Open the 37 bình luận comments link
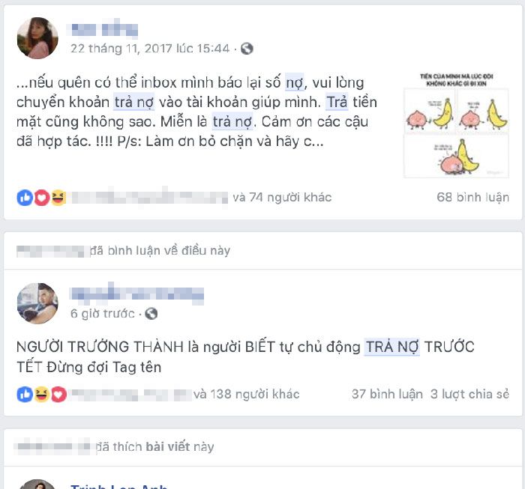Viewport: 525px width, 489px height. 387,394
